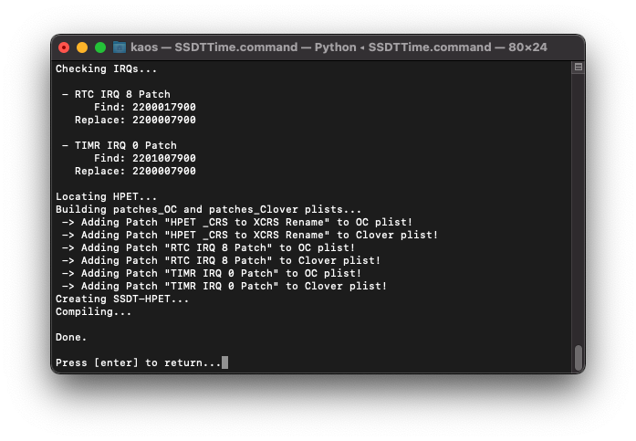636x441 pixels.
Task: Click the "Locating HPET..." line
Action: 94,196
